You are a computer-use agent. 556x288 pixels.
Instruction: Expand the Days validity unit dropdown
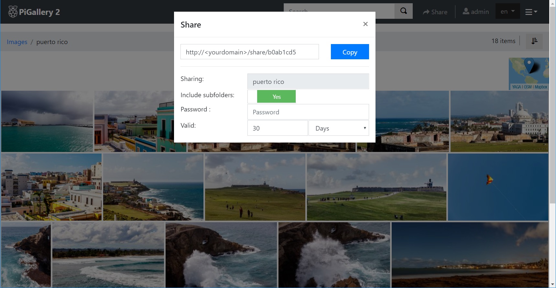(x=338, y=128)
